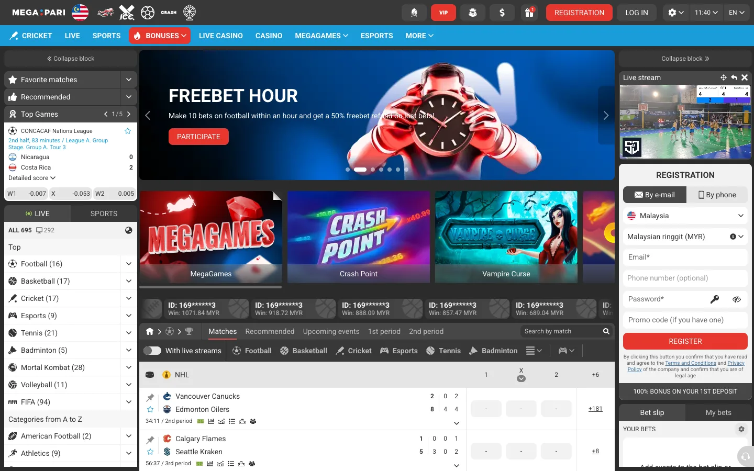
Task: Expand the Calgary Flames match details chevron
Action: (457, 465)
